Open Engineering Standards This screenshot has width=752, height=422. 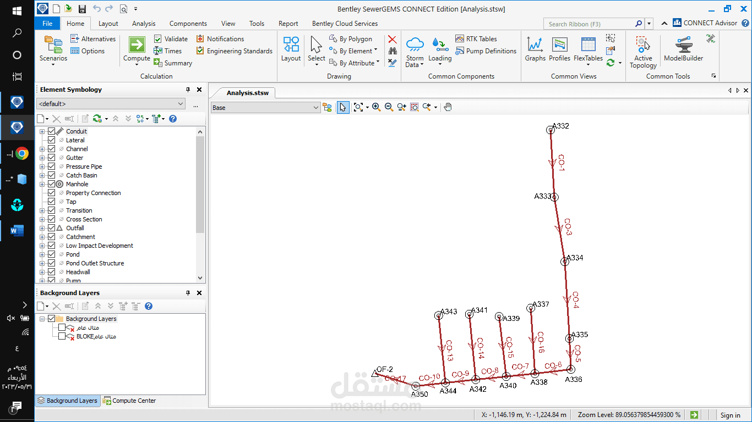click(235, 51)
